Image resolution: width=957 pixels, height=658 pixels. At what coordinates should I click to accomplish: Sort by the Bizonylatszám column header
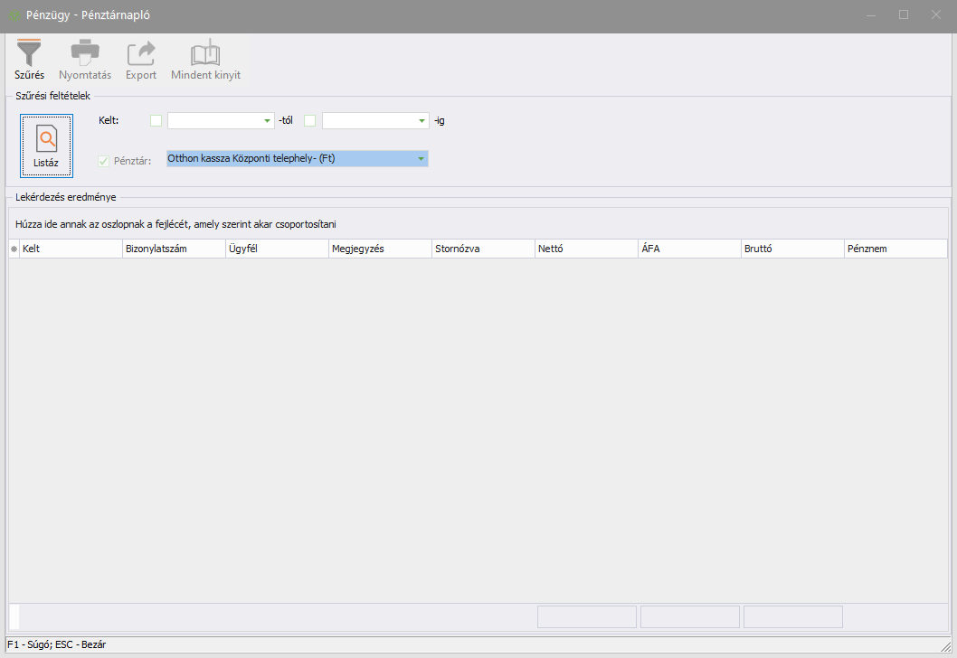[174, 249]
